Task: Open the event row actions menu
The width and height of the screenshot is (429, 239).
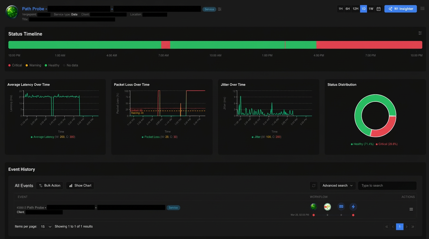Action: 411,209
